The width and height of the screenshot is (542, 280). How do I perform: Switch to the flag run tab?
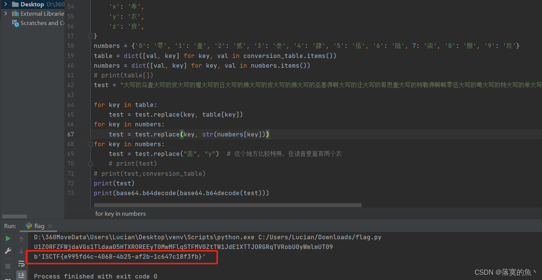[x=39, y=226]
